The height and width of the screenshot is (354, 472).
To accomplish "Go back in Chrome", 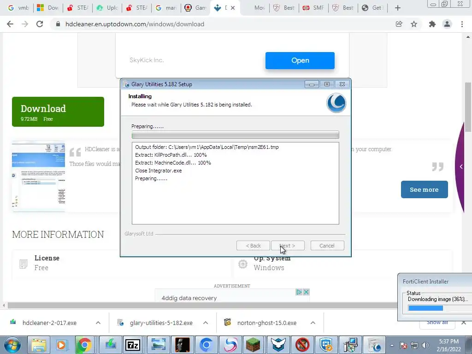I will click(x=10, y=24).
